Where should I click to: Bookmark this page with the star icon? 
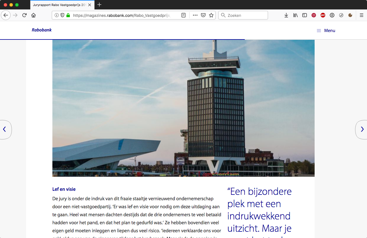[211, 15]
